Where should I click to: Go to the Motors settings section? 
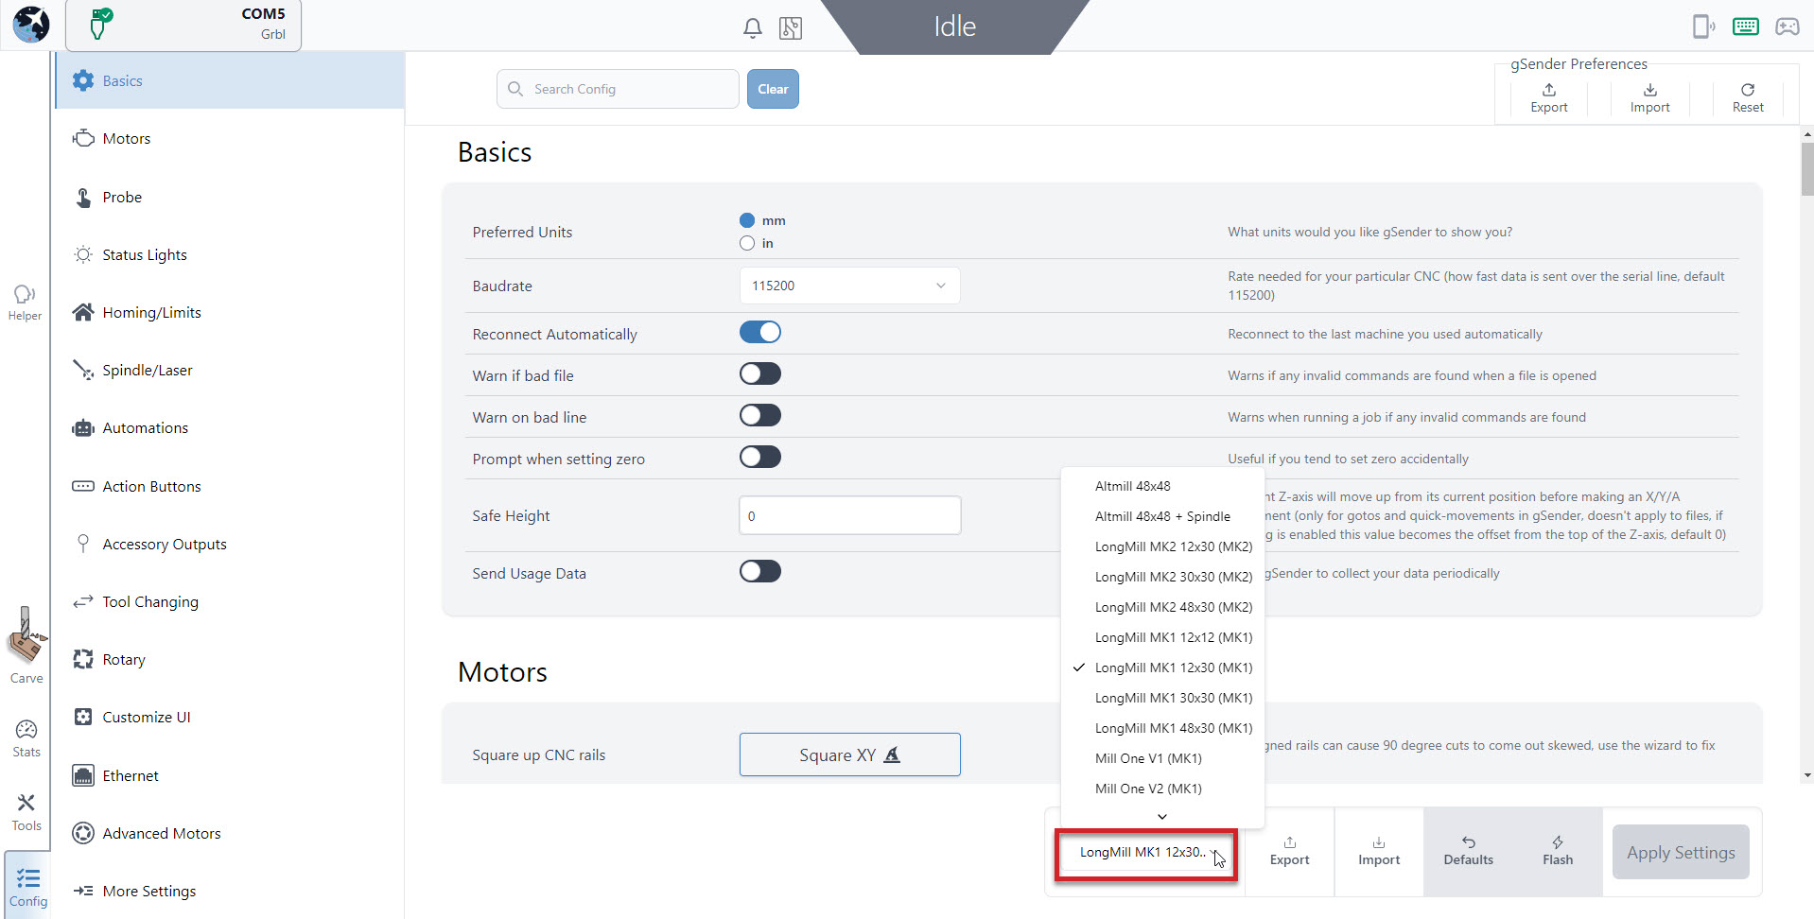click(x=231, y=139)
